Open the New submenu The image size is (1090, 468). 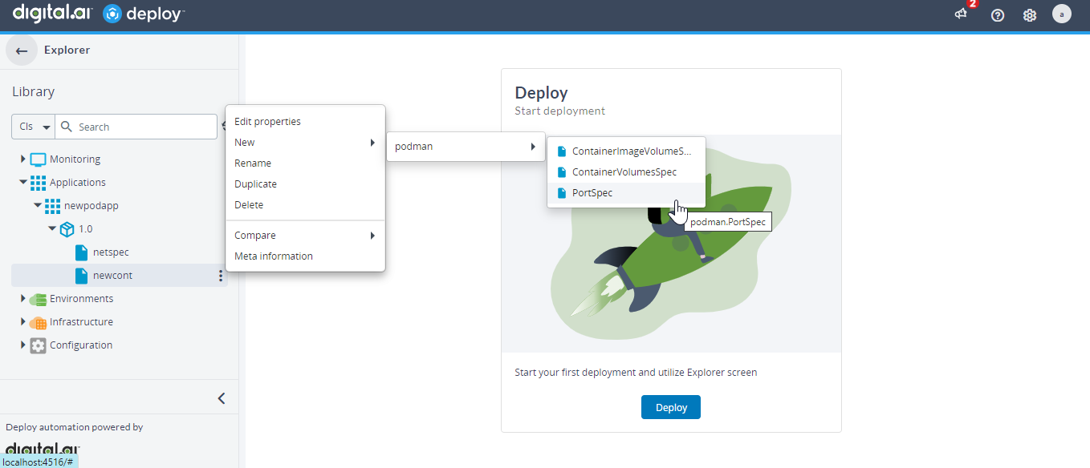[305, 143]
